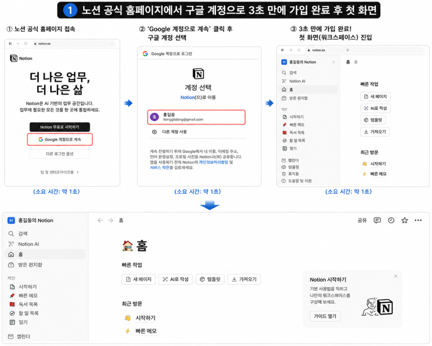Click 템플릿 in large workspace quick actions
The height and width of the screenshot is (346, 432).
pos(210,280)
